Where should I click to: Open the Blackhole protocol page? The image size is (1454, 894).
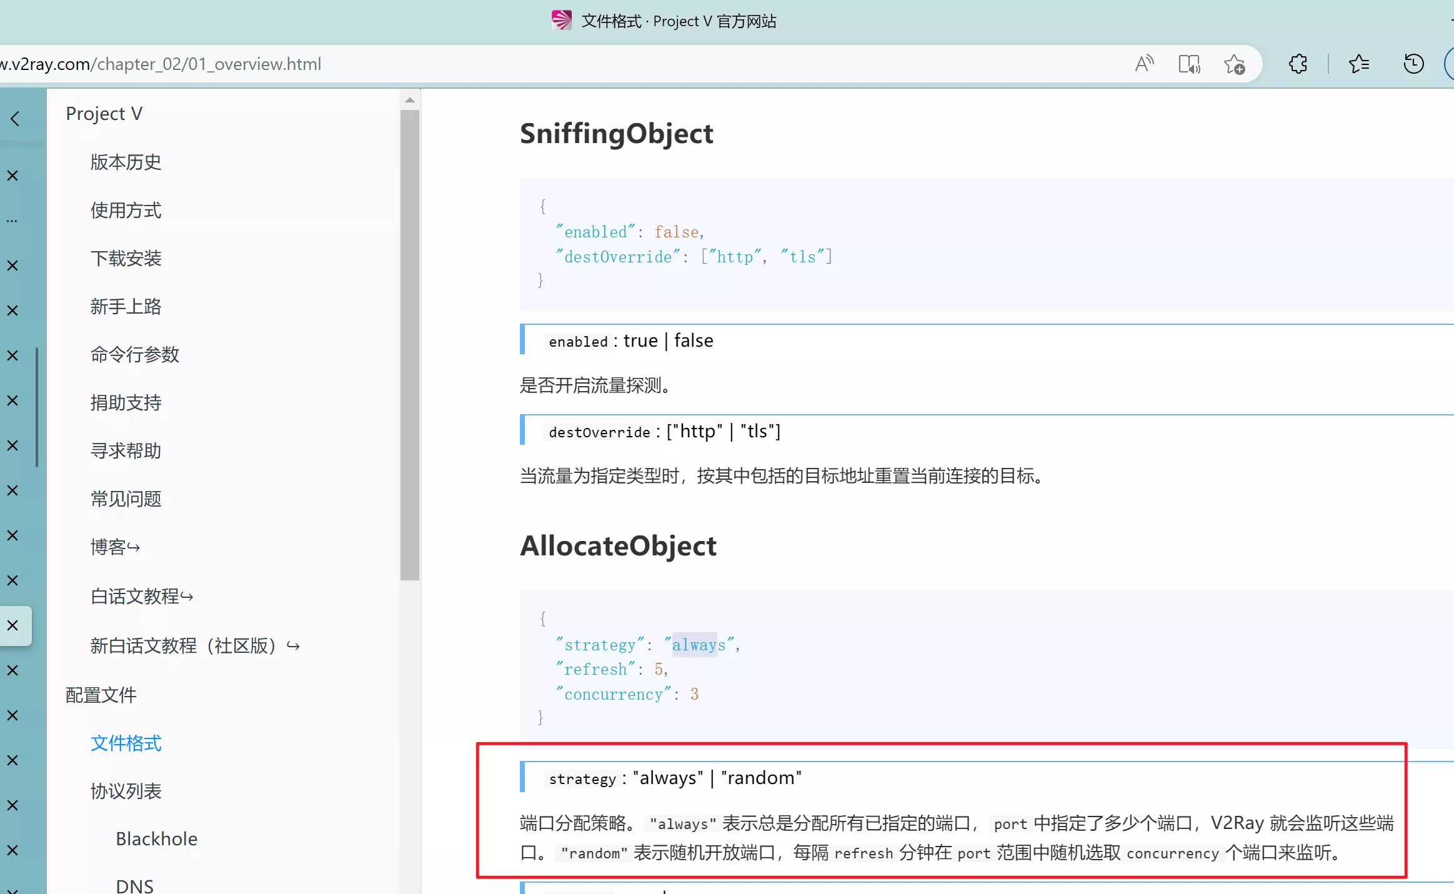[156, 839]
